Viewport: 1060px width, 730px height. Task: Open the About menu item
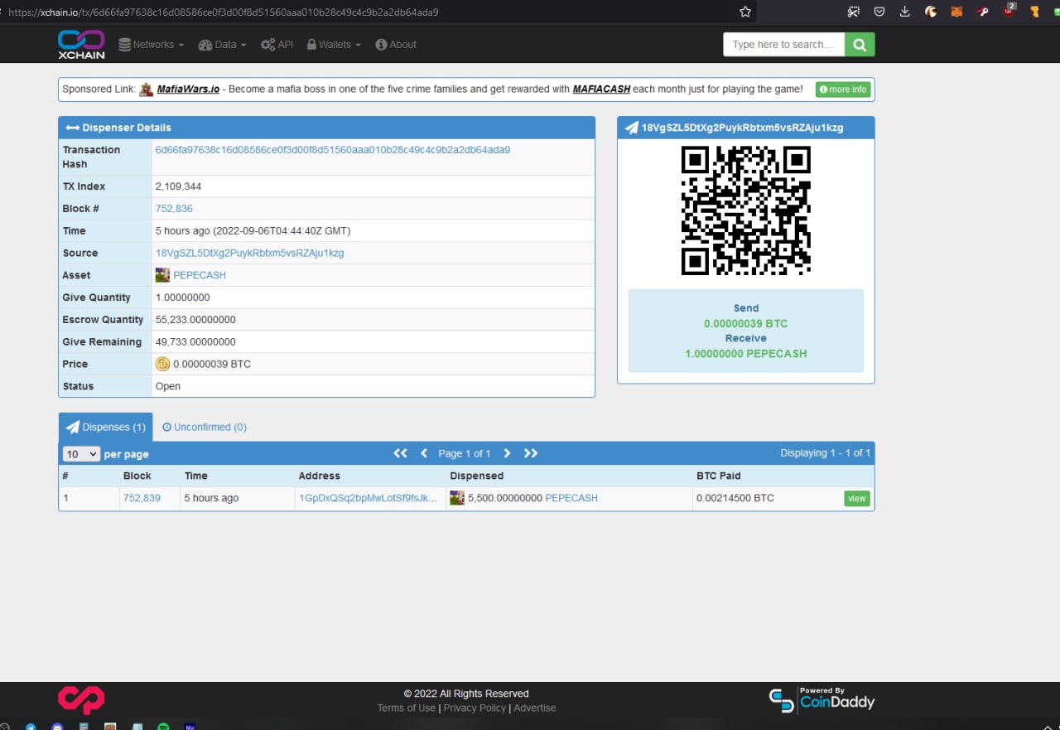click(x=396, y=45)
